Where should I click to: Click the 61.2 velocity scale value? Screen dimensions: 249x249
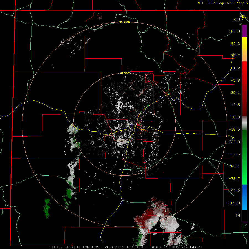point(235,68)
